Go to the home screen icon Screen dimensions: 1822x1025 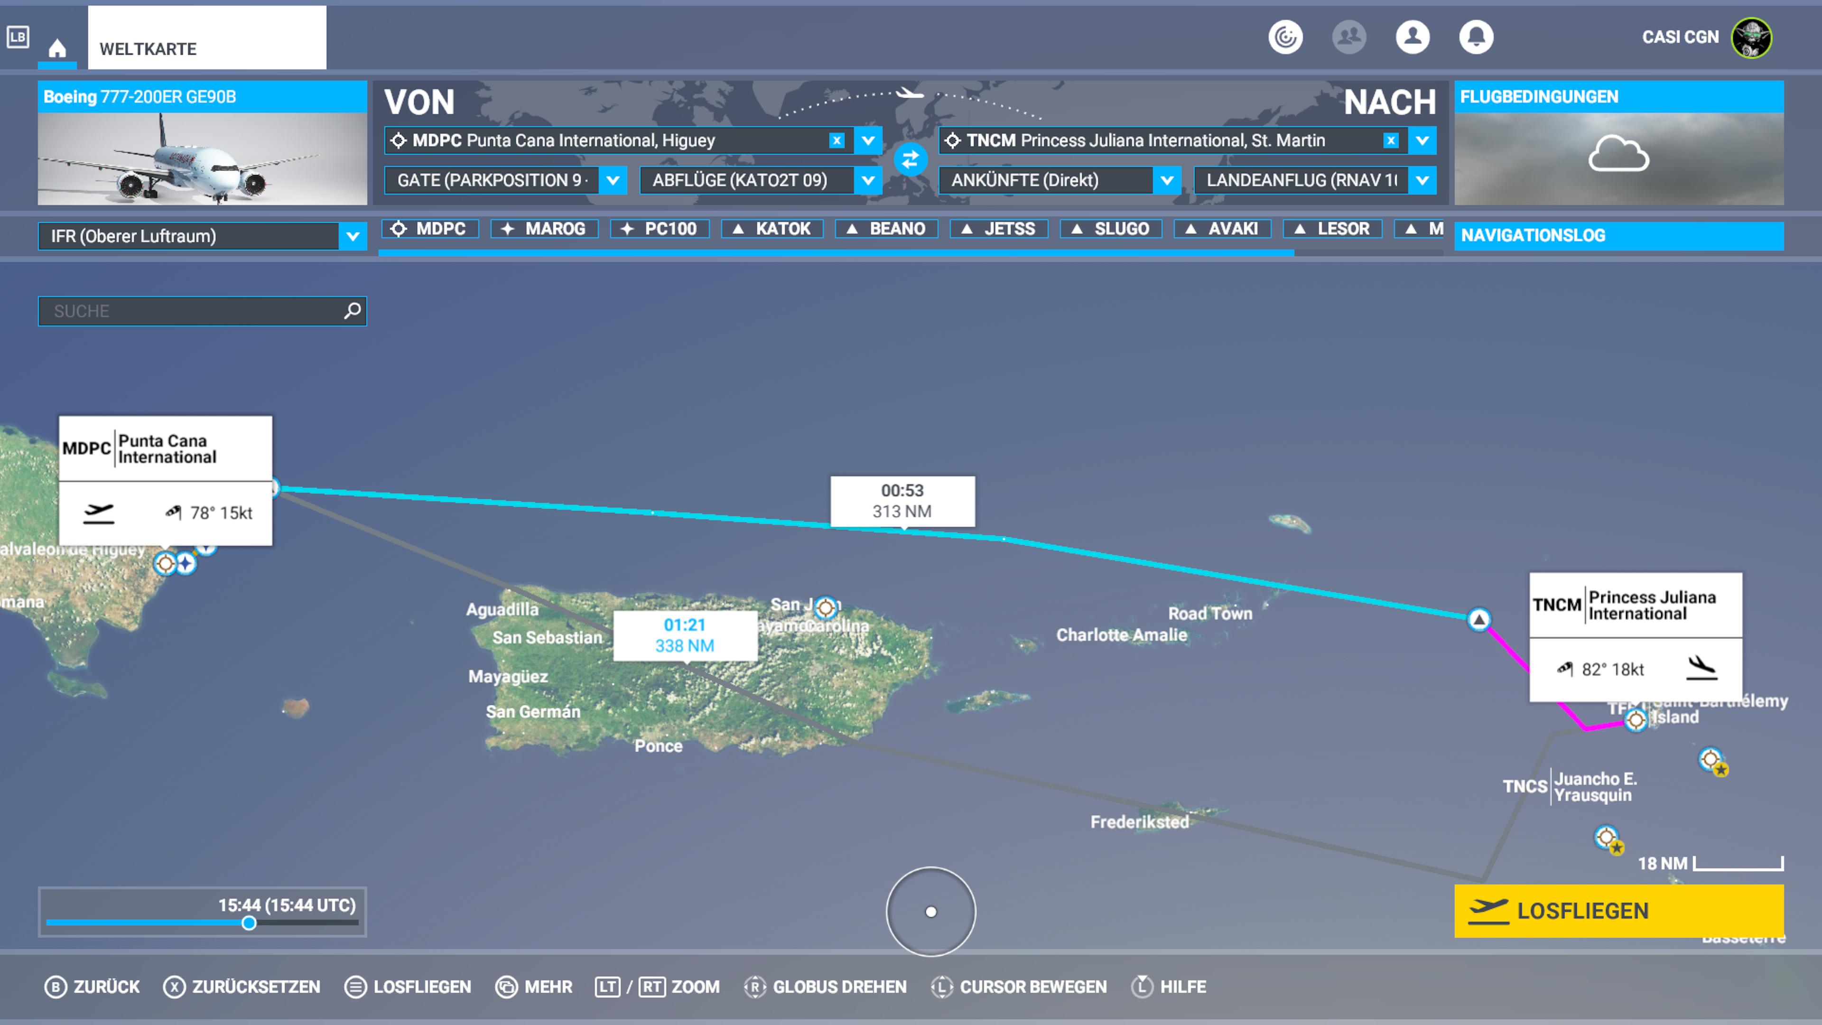tap(57, 48)
